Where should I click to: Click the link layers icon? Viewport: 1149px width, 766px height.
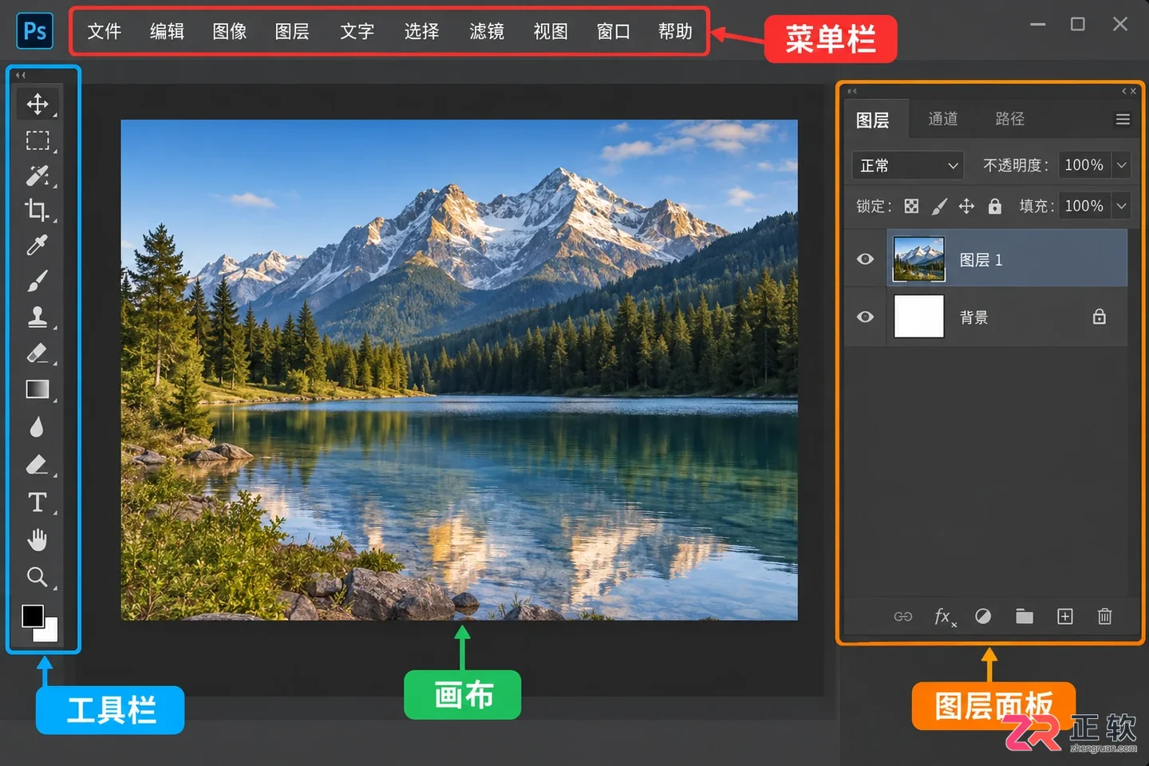(x=903, y=616)
